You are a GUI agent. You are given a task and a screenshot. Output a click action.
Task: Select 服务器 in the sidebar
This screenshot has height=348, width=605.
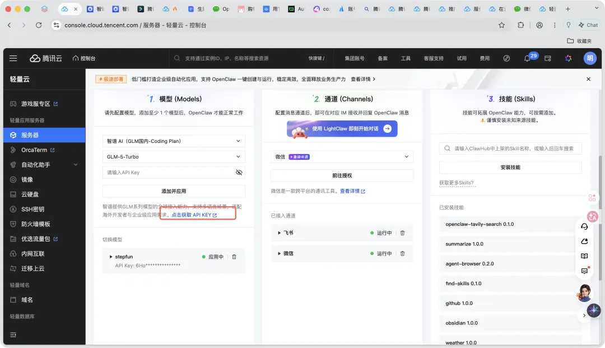(x=44, y=135)
